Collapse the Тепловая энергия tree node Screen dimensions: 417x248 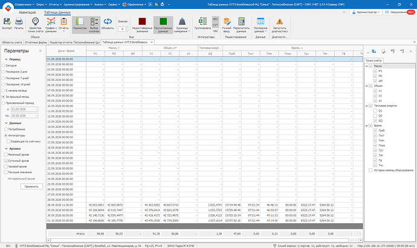coord(367,106)
